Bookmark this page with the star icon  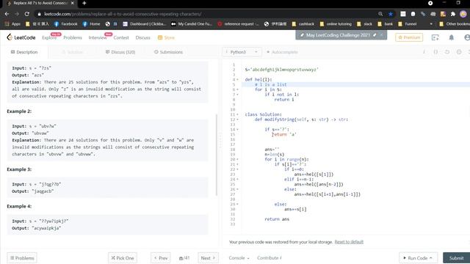point(391,14)
